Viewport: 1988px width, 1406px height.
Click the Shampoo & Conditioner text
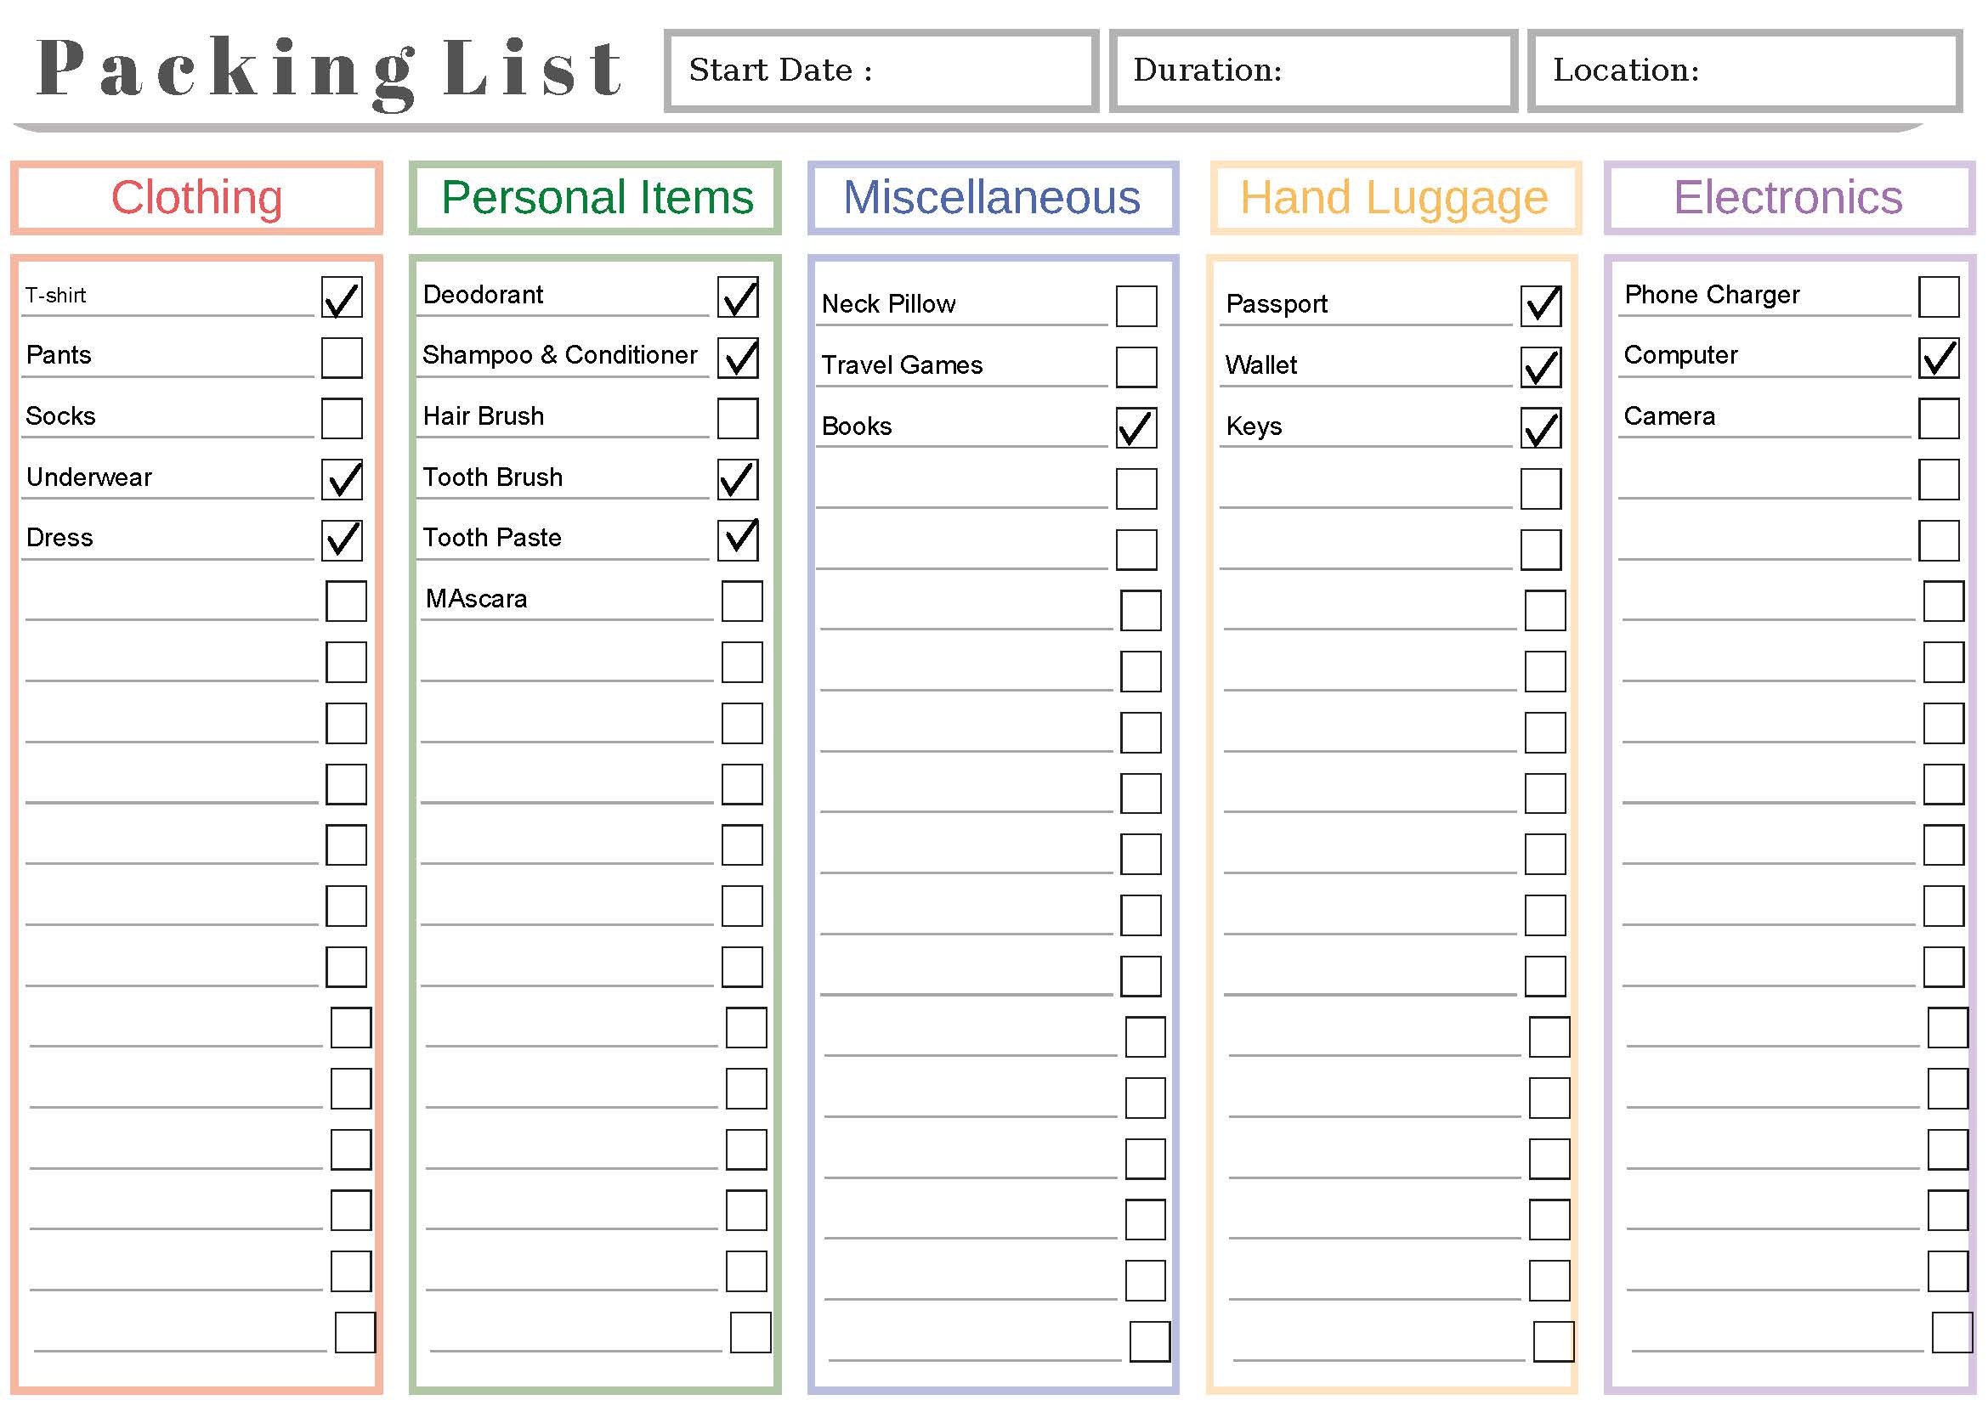tap(559, 355)
